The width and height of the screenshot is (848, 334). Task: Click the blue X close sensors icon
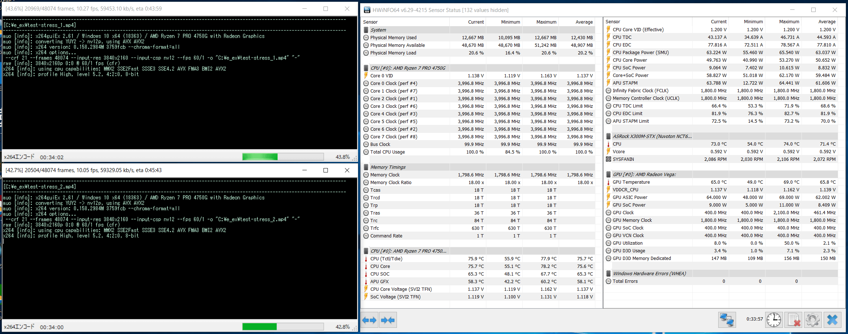[832, 320]
